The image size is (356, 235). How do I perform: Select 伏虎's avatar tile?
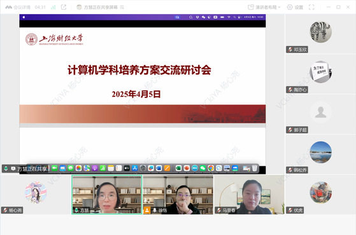pyautogui.click(x=320, y=192)
